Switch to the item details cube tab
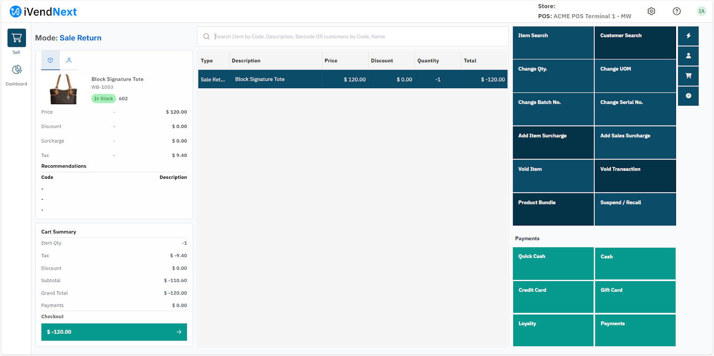 click(50, 60)
